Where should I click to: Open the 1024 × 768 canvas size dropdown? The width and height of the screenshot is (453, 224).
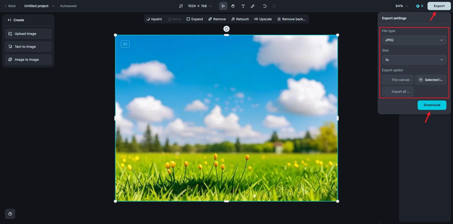(x=200, y=6)
